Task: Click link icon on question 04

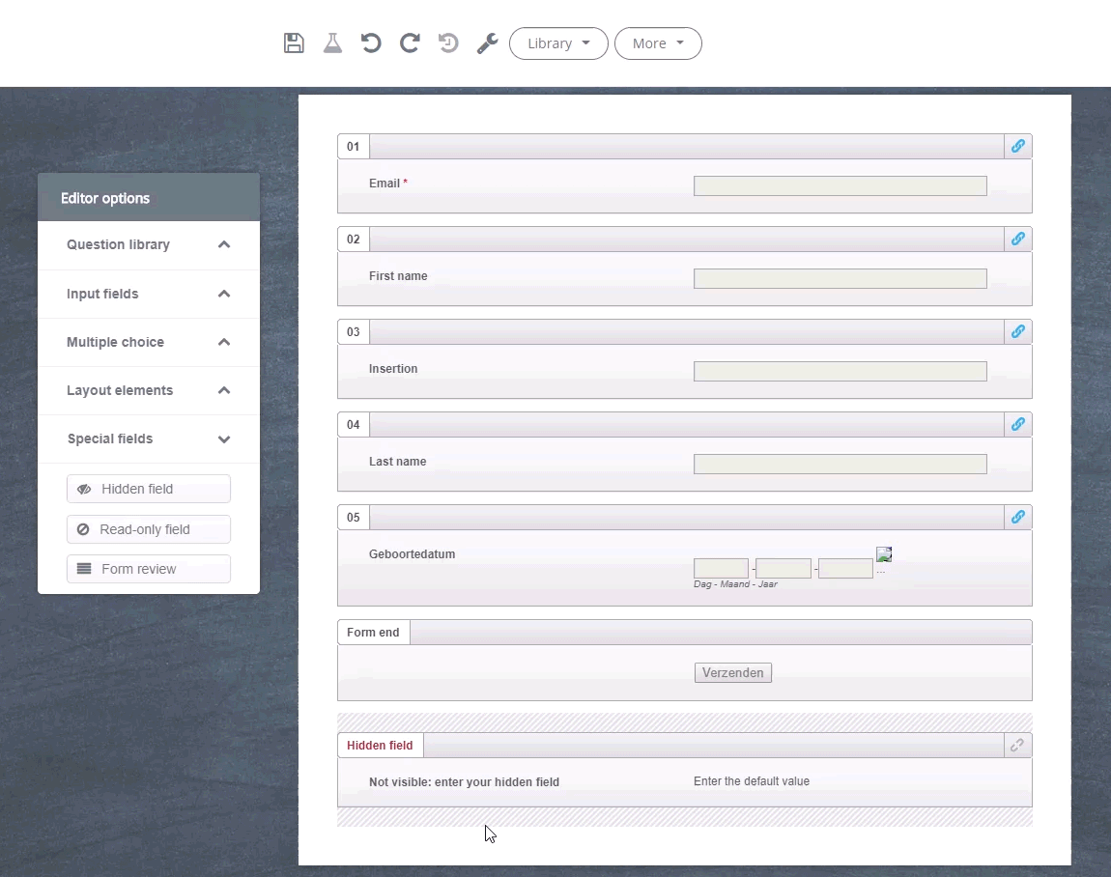Action: 1017,424
